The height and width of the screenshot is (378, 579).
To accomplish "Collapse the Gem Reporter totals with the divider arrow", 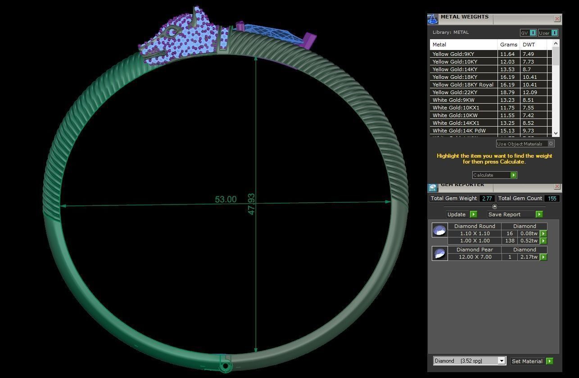I will (495, 206).
